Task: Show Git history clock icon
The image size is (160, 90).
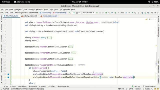Action: (x=135, y=13)
